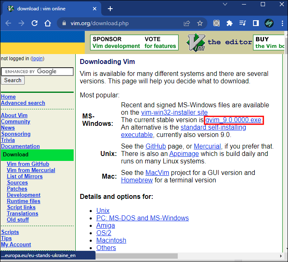Open Runtime files link

(23, 201)
